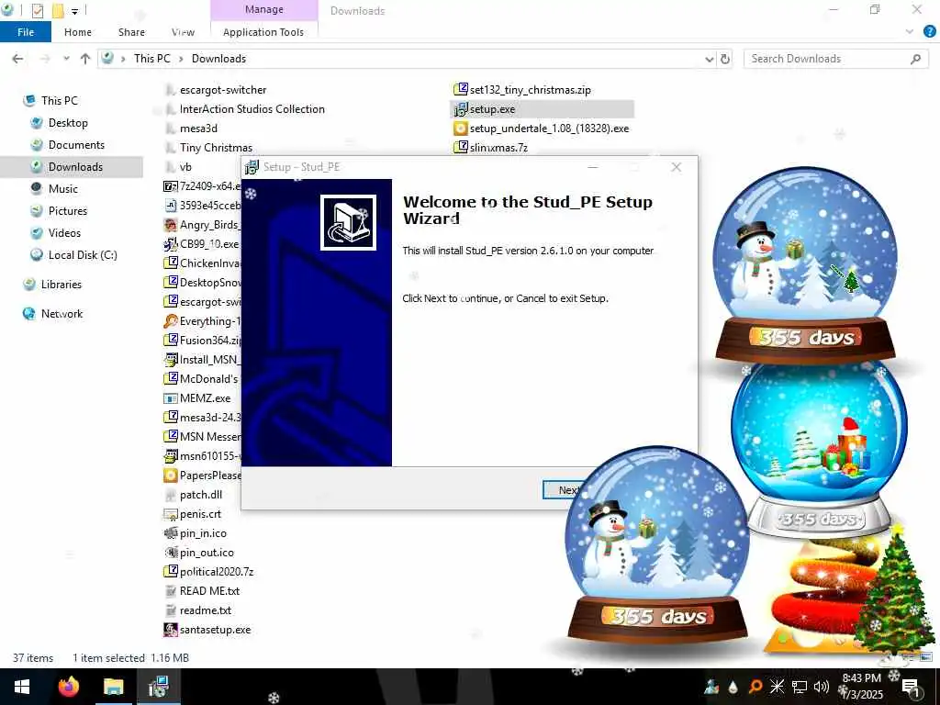Screen dimensions: 940x705
Task: Select set132_tiny_christmas.zip file
Action: pyautogui.click(x=530, y=90)
